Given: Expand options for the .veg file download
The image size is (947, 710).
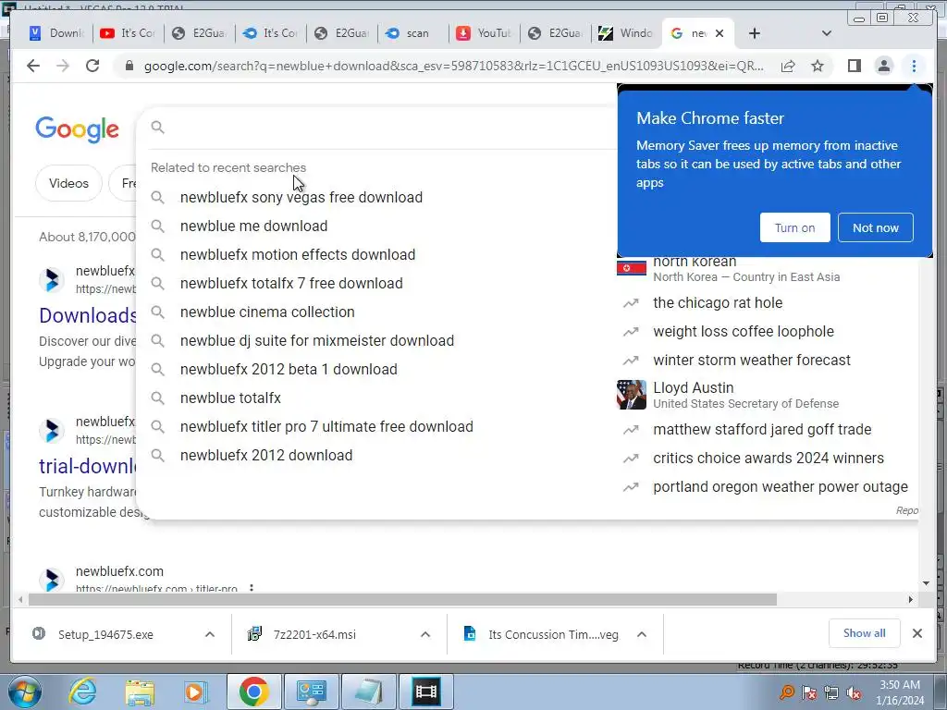Looking at the screenshot, I should [642, 634].
